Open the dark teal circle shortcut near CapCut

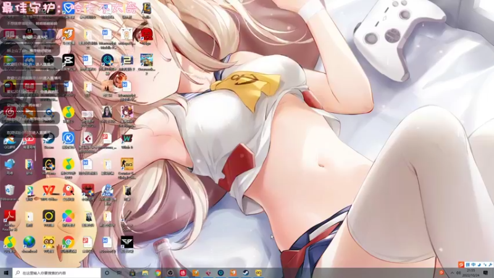tap(107, 60)
